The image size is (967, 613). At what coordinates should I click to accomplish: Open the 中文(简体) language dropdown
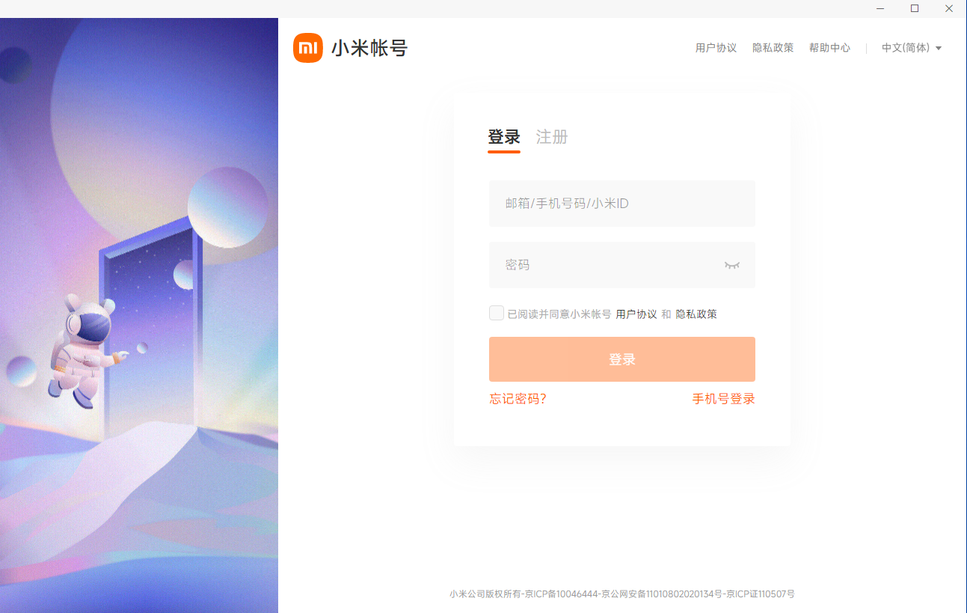[x=906, y=48]
